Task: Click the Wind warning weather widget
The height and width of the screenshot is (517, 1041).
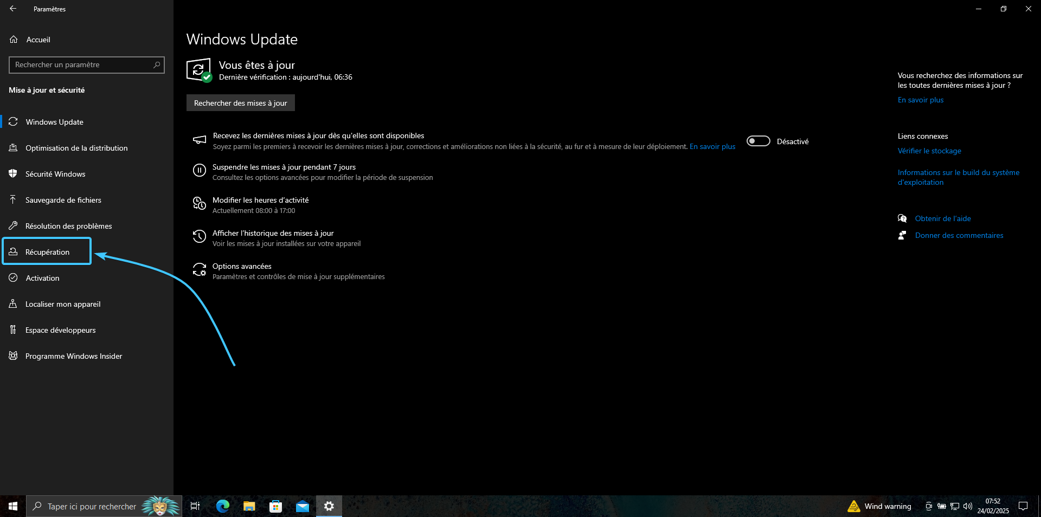Action: pyautogui.click(x=879, y=506)
